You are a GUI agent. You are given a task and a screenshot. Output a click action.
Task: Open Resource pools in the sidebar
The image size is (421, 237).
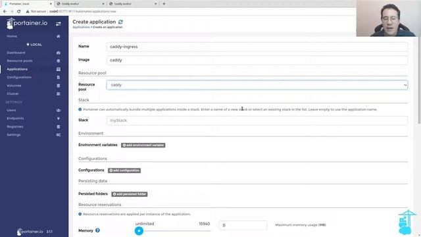(x=20, y=61)
